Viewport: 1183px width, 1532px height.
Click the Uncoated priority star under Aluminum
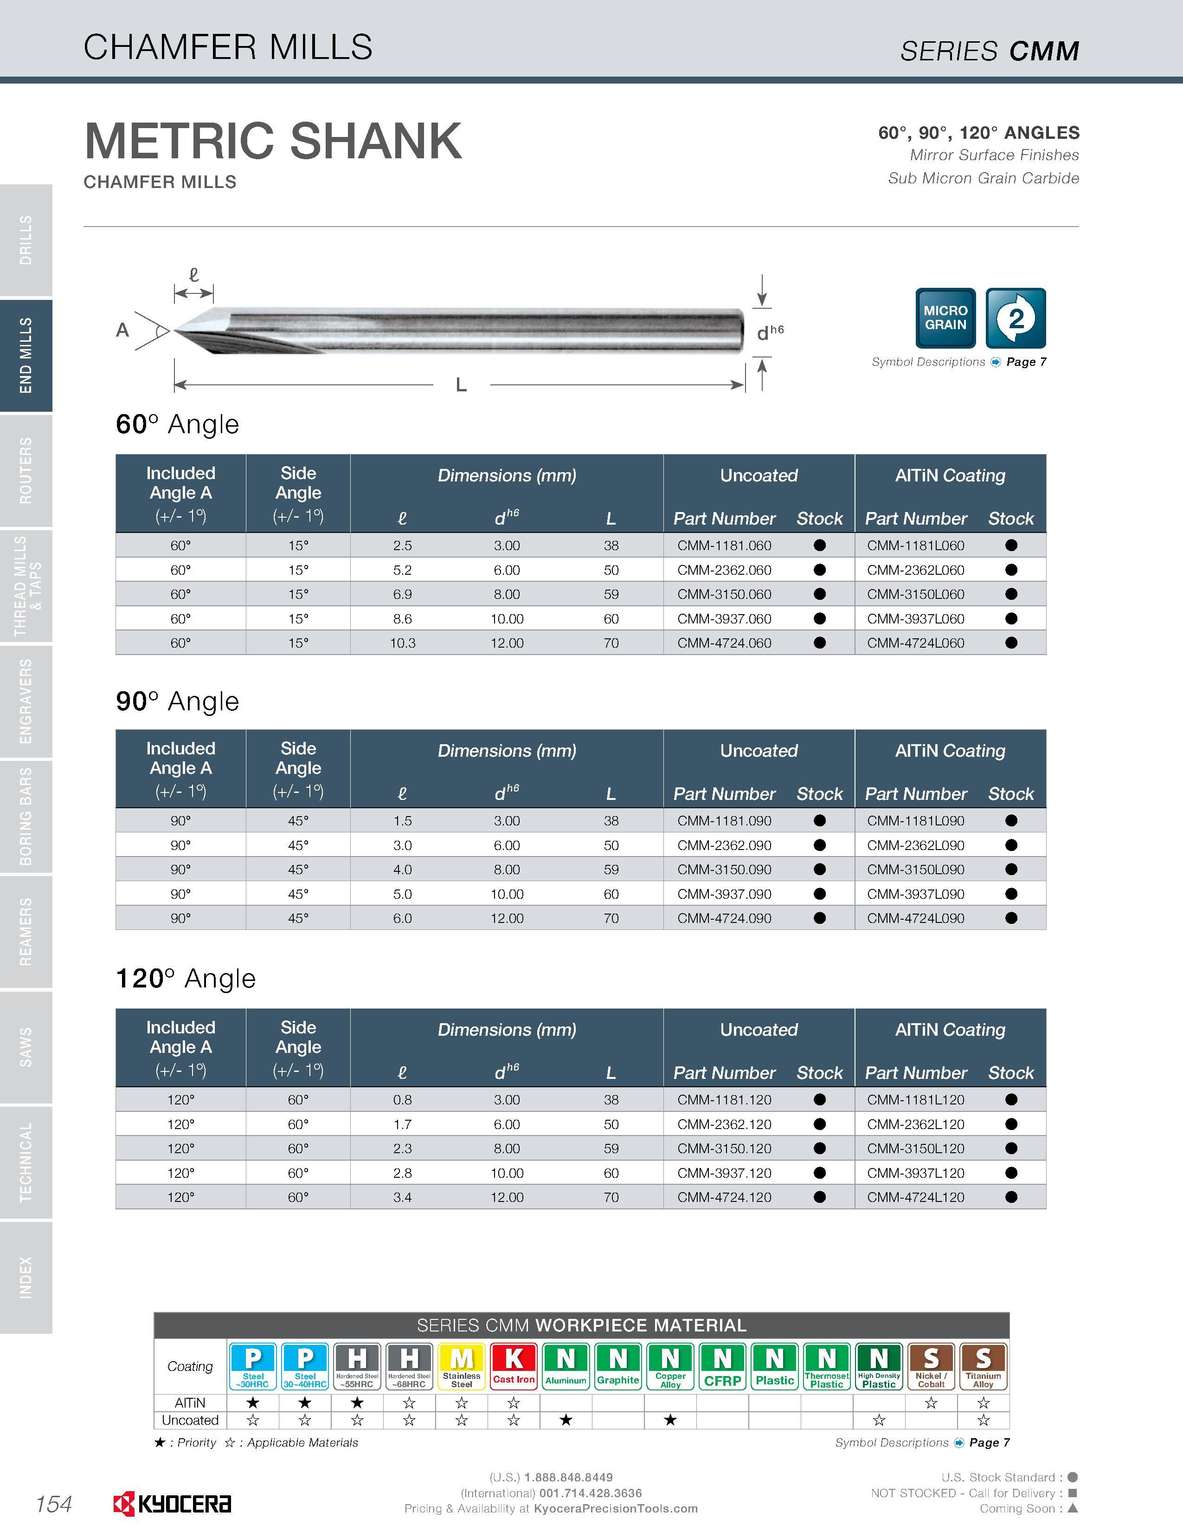point(566,1421)
